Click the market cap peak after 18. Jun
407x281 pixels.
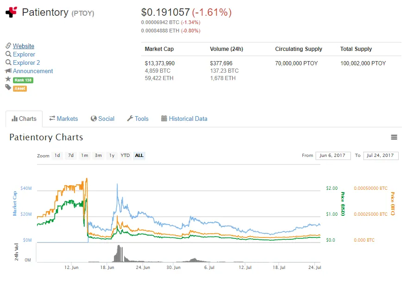point(117,185)
